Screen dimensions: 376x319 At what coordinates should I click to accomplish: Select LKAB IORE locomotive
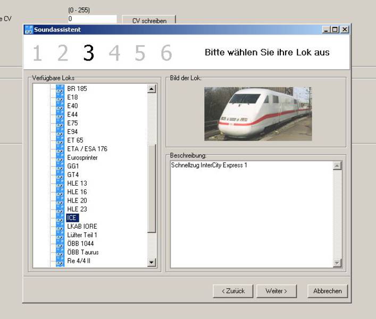click(x=82, y=226)
